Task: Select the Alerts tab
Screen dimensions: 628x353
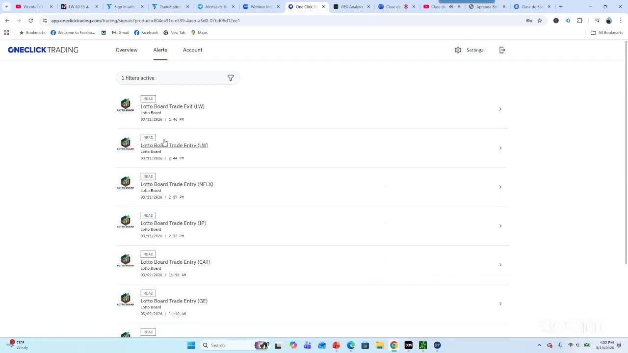Action: click(x=160, y=50)
